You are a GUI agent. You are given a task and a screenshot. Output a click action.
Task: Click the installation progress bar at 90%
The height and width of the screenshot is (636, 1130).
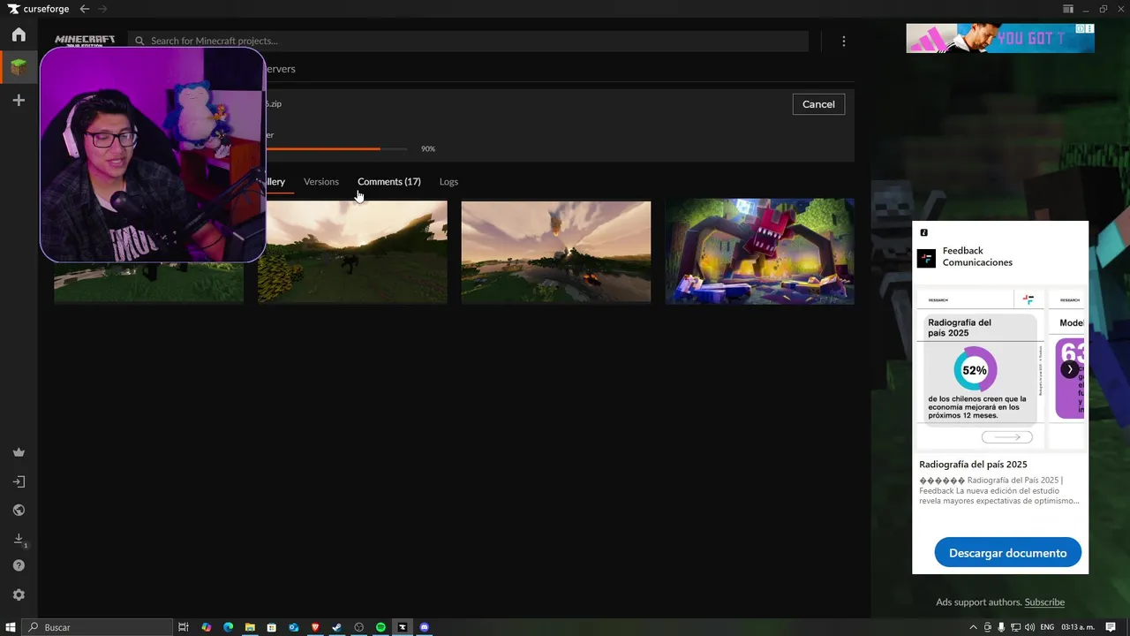(336, 148)
